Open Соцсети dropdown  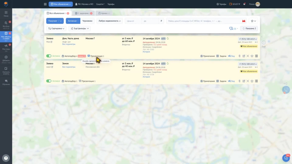pos(100,4)
